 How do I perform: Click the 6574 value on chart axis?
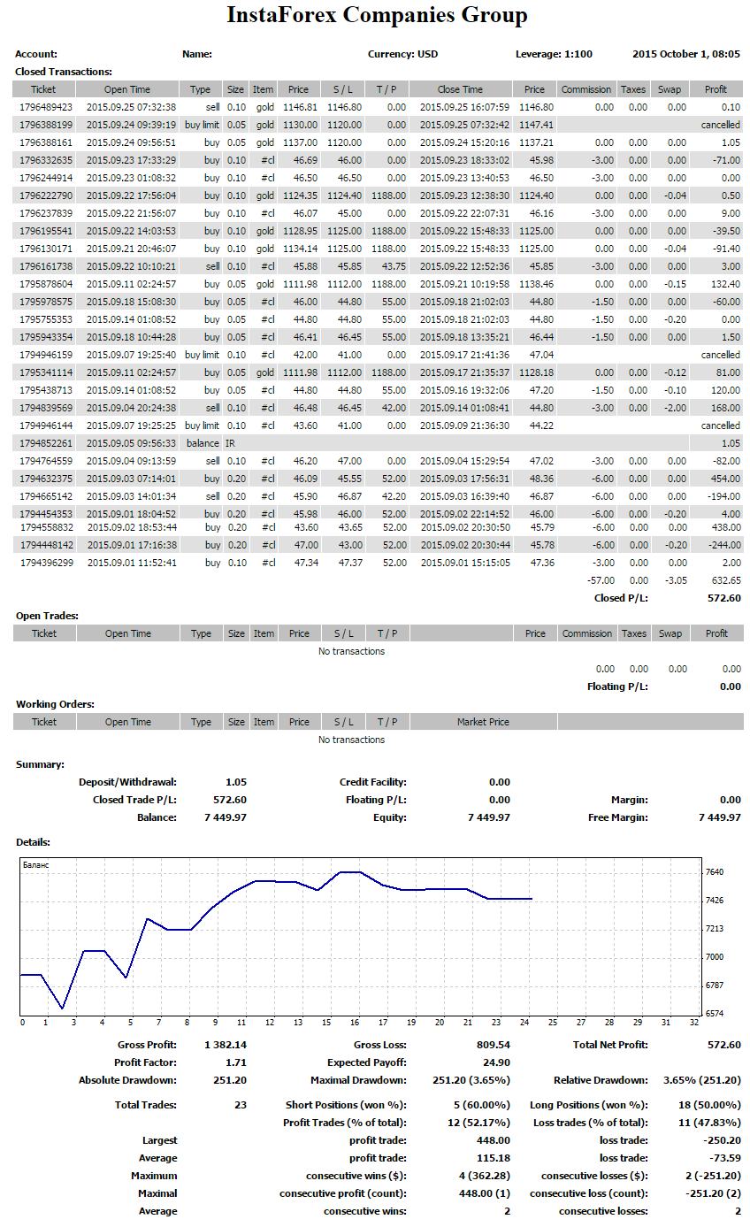click(715, 1014)
